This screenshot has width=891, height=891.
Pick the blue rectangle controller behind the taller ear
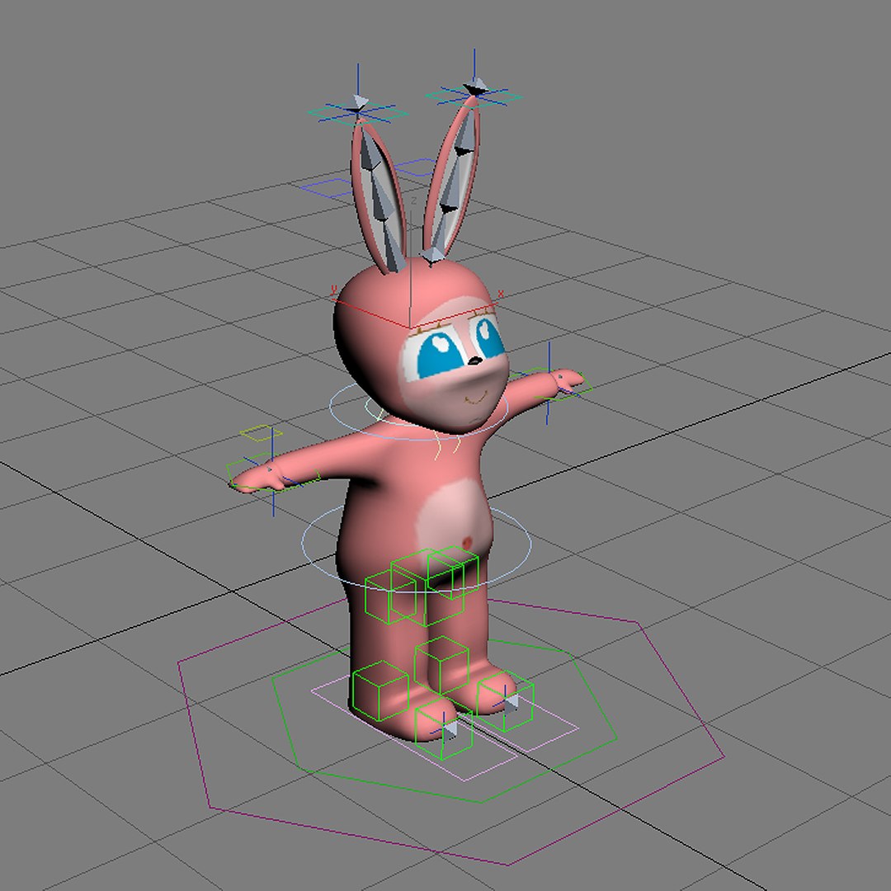pyautogui.click(x=415, y=167)
